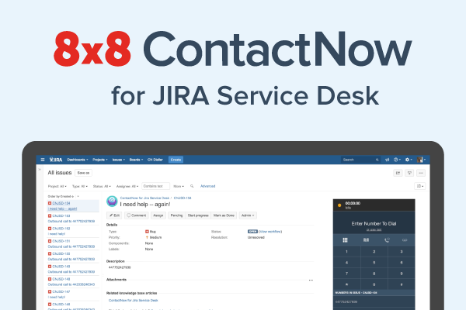Image resolution: width=466 pixels, height=310 pixels.
Task: Click the Contains text filter field
Action: click(156, 186)
